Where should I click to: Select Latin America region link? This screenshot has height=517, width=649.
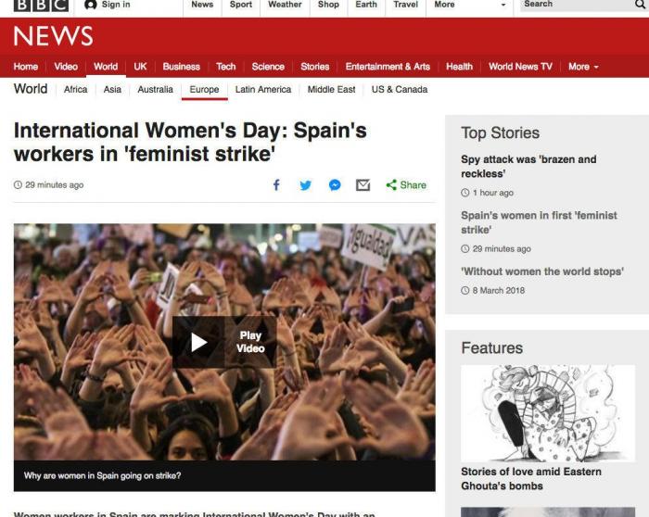(263, 90)
